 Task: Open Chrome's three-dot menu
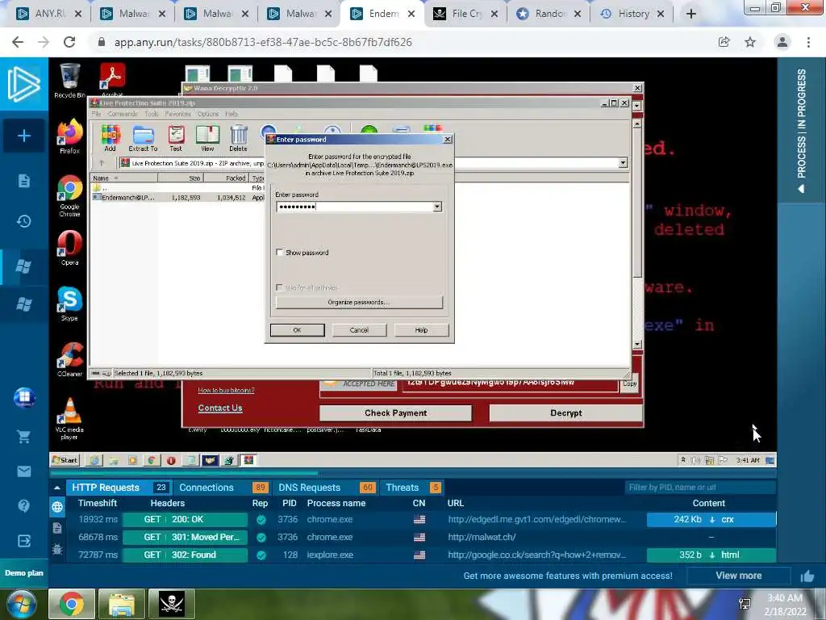click(808, 42)
